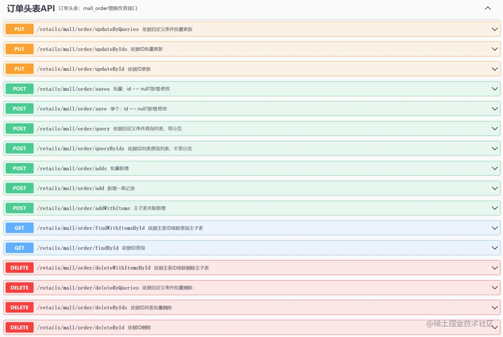Click DELETE badge for deleteWithItemsById
Image resolution: width=503 pixels, height=337 pixels.
click(x=19, y=268)
